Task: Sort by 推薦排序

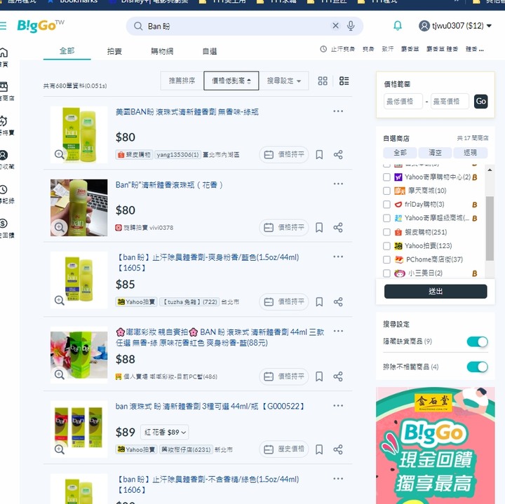Action: click(182, 81)
